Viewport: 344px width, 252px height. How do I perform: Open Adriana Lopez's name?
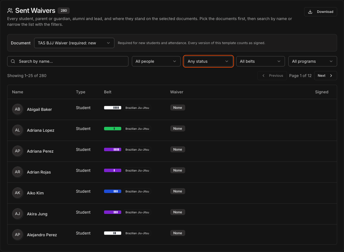(40, 130)
